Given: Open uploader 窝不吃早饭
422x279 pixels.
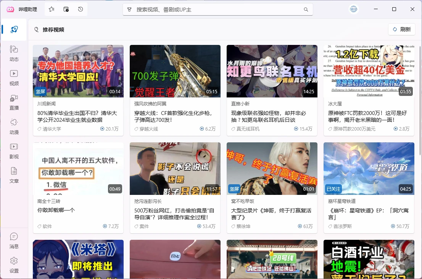Looking at the screenshot, I should point(243,201).
